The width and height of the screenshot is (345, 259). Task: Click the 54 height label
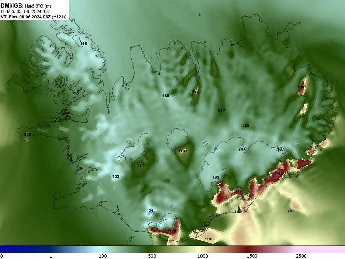(x=151, y=210)
